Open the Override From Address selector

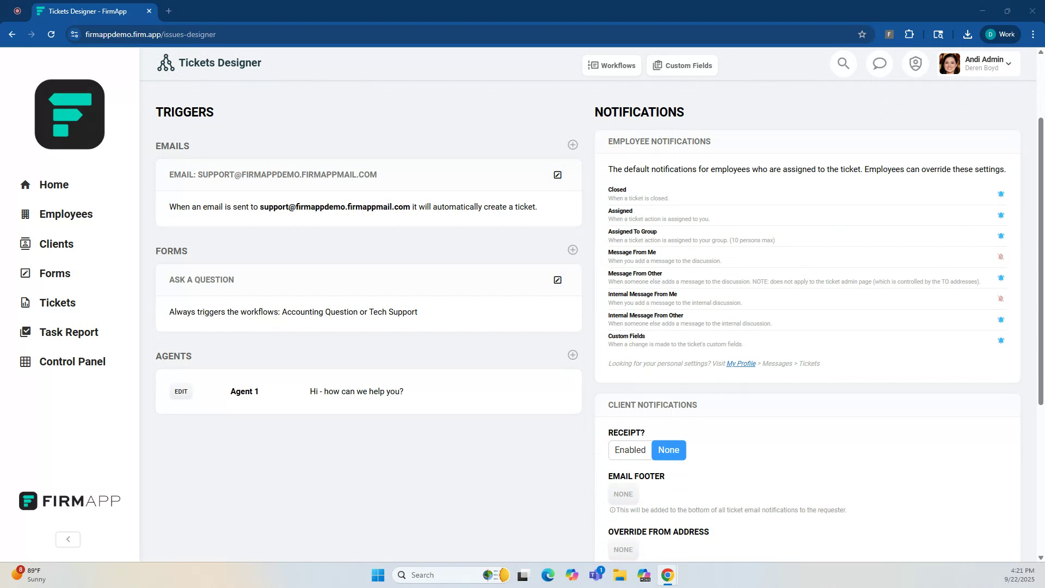pyautogui.click(x=623, y=549)
